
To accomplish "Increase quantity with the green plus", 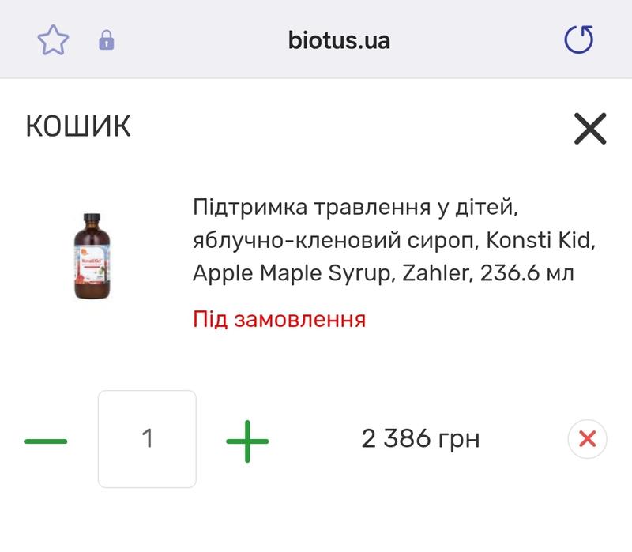I will tap(247, 439).
